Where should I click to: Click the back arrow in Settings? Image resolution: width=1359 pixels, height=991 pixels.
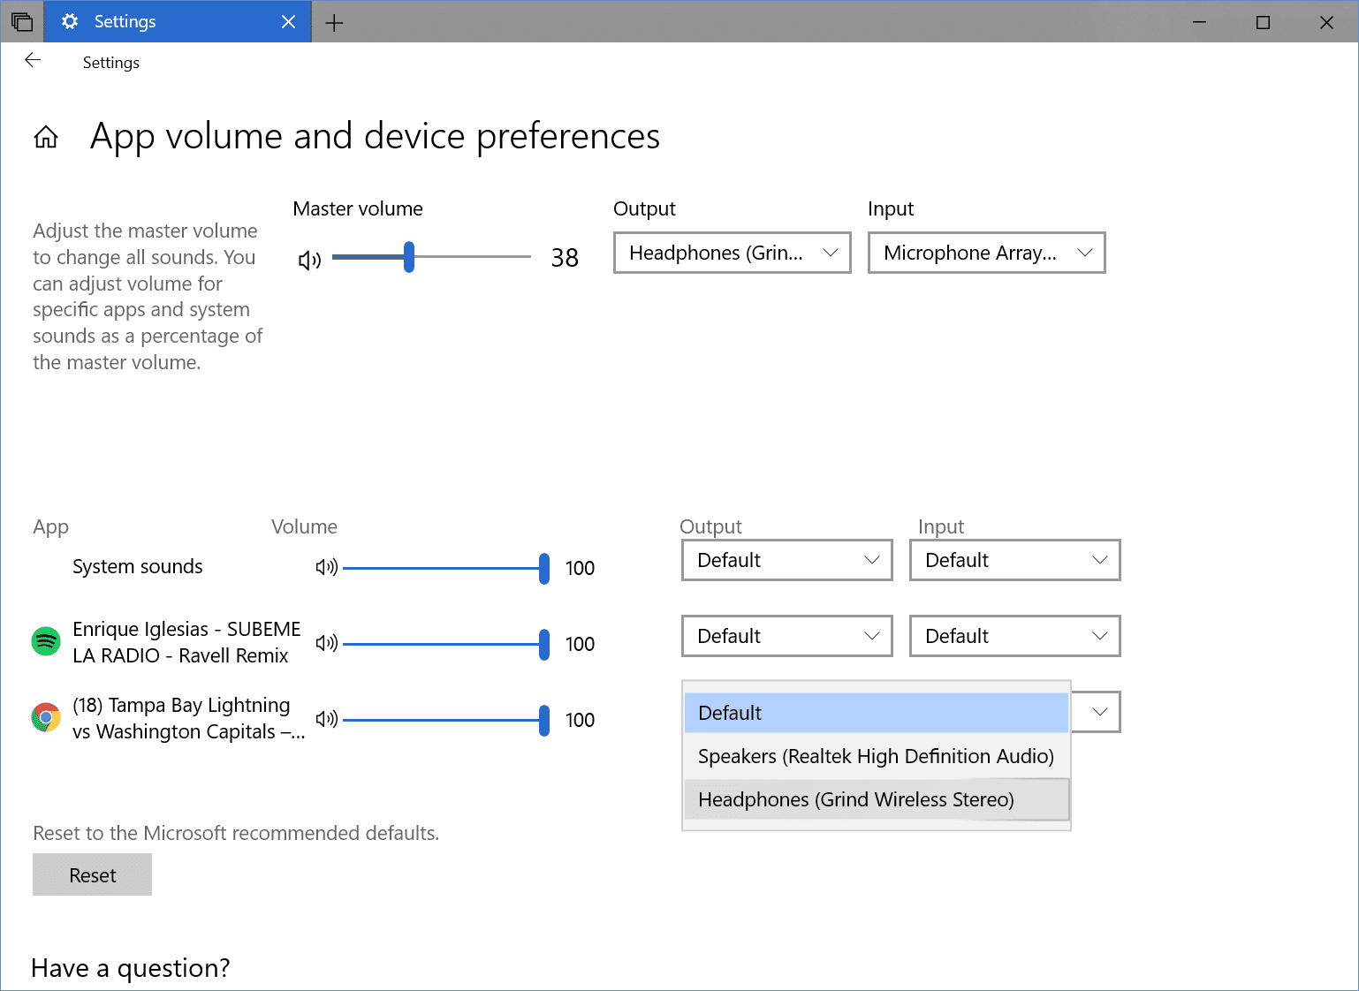pyautogui.click(x=33, y=60)
